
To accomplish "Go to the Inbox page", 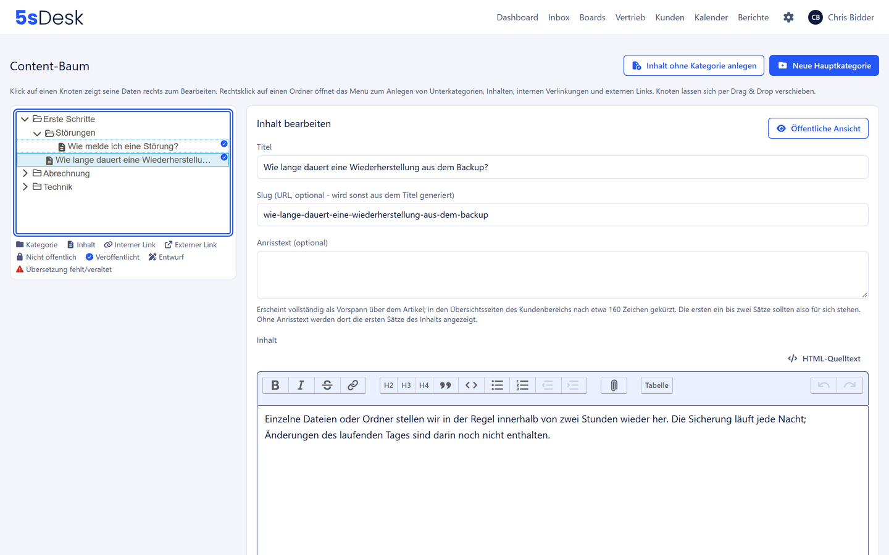I will [x=559, y=17].
